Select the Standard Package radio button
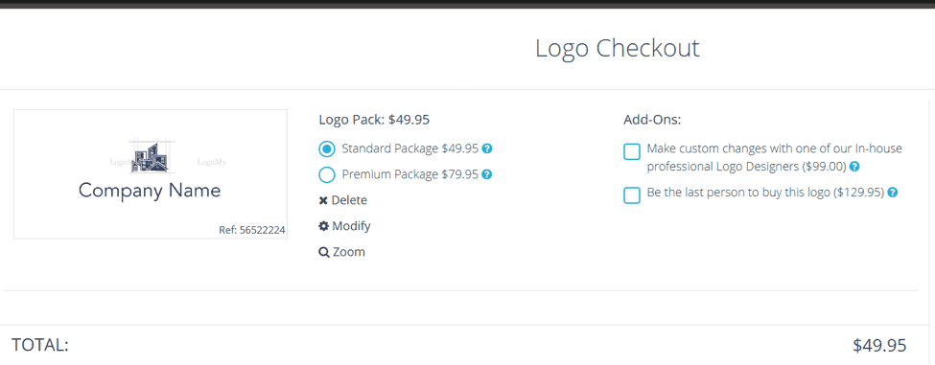 click(x=327, y=148)
